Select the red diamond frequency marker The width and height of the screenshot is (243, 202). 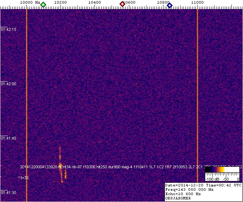(122, 4)
